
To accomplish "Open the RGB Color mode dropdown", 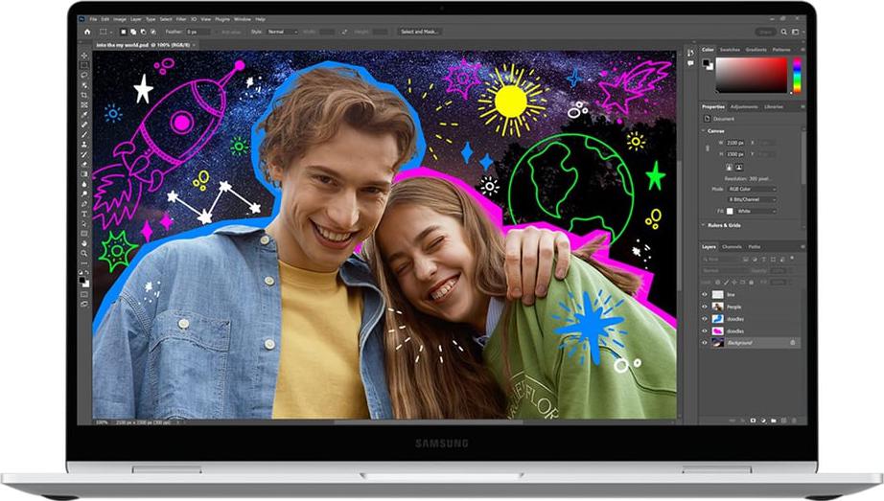I will coord(751,189).
